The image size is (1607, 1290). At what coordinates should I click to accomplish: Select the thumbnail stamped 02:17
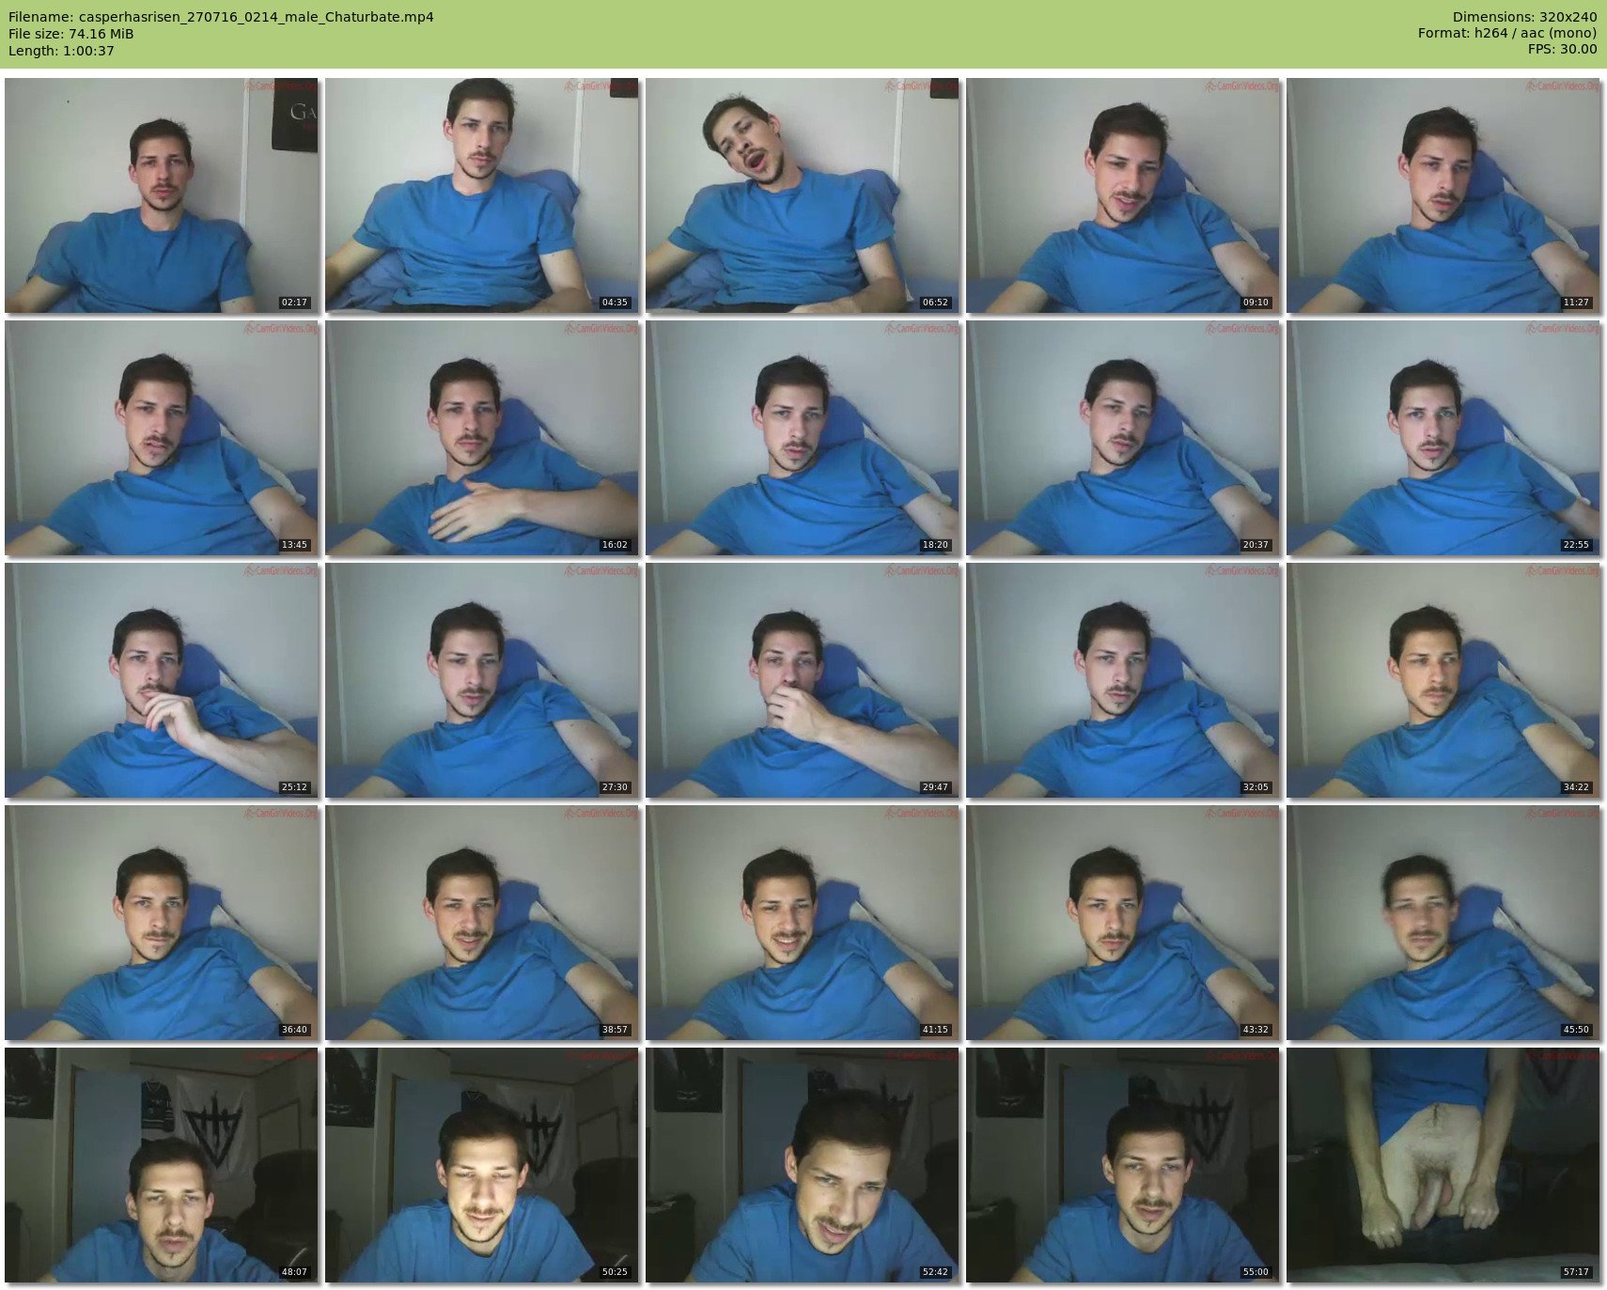(x=162, y=195)
